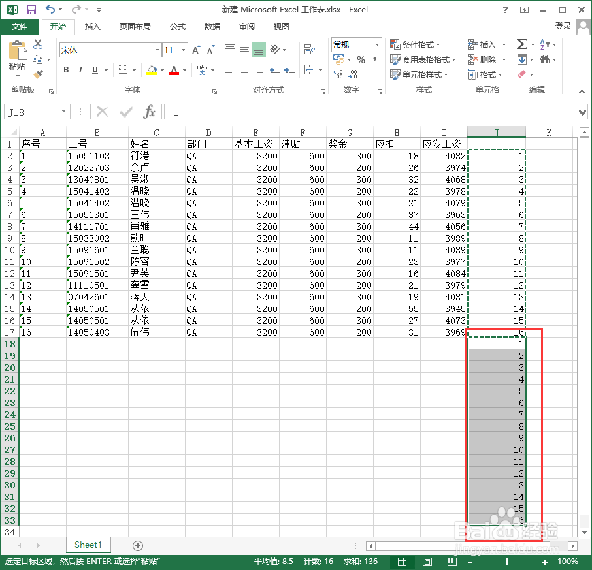Click the 登录 sign-in link

pos(563,26)
